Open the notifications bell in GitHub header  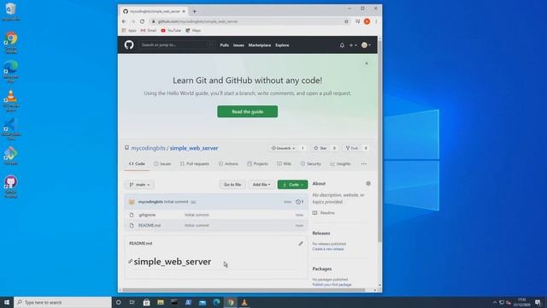342,45
